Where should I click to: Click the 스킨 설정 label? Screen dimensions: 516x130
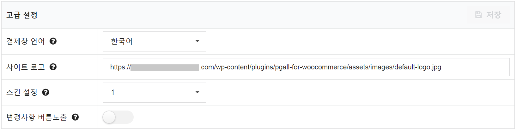point(22,92)
